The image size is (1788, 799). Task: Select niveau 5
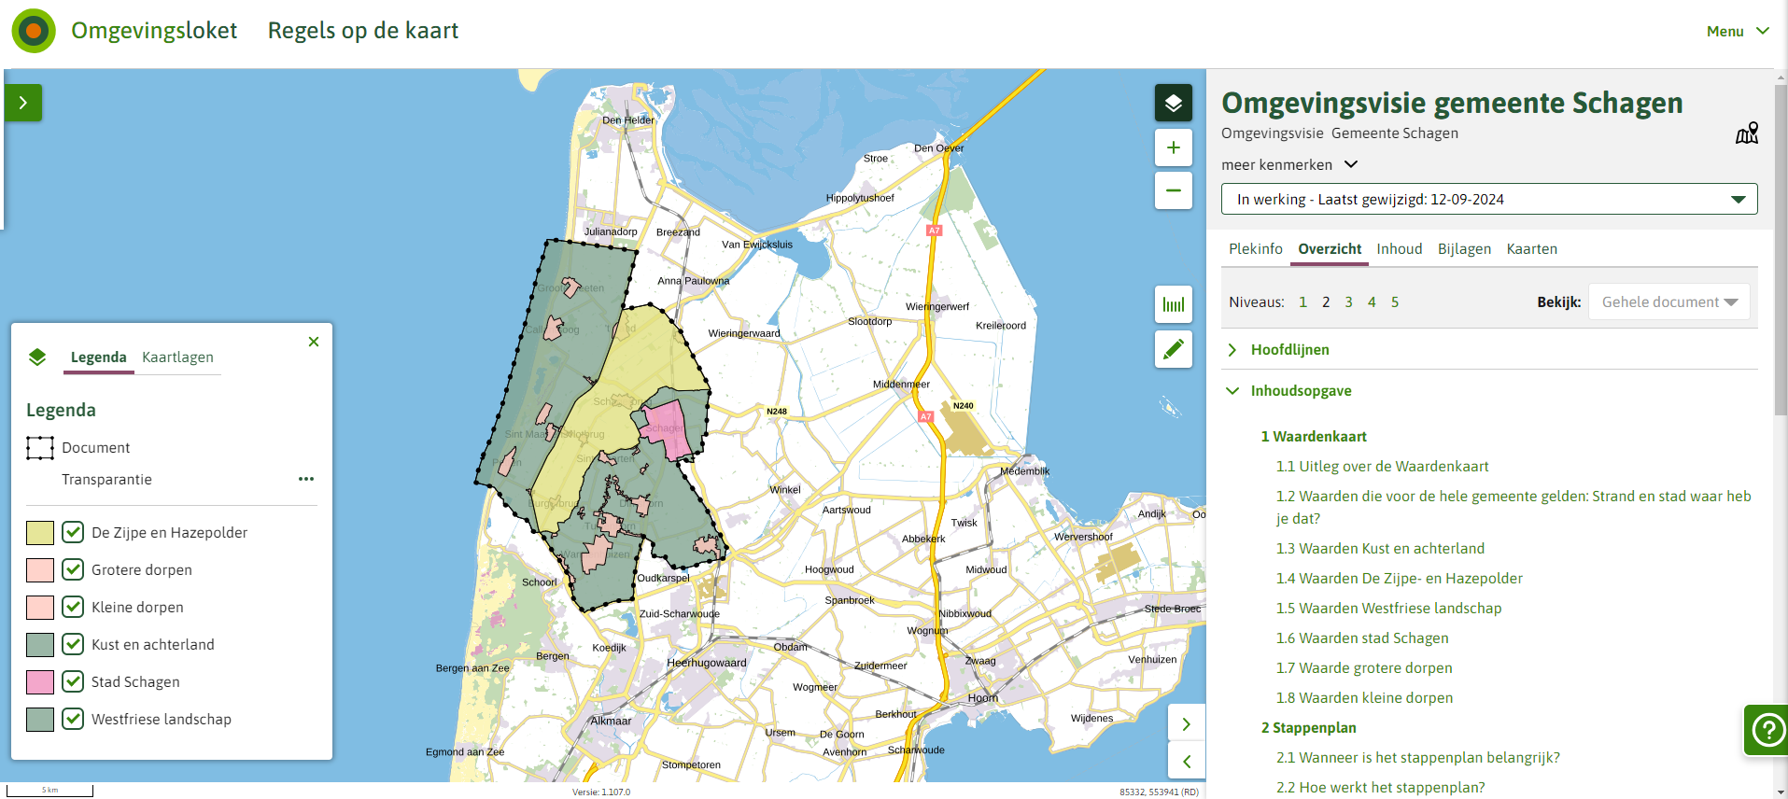1395,301
